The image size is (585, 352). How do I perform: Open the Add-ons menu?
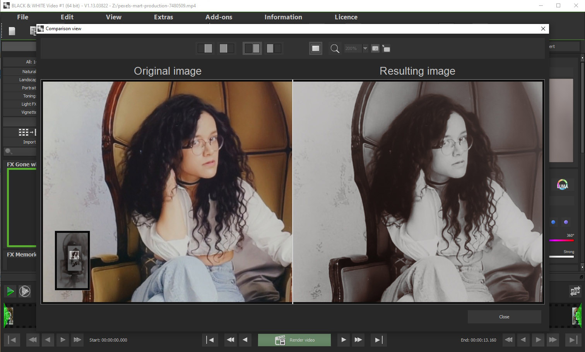click(x=219, y=17)
